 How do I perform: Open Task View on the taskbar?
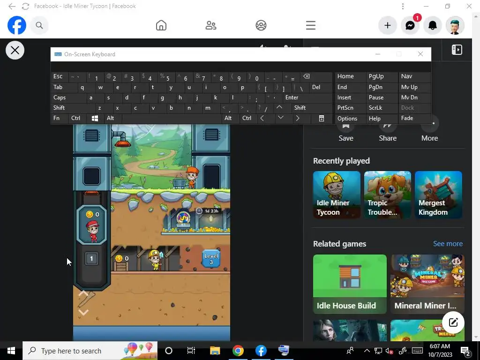click(x=191, y=351)
